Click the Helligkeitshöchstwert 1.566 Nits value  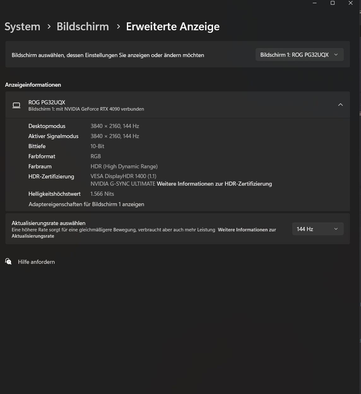click(102, 194)
